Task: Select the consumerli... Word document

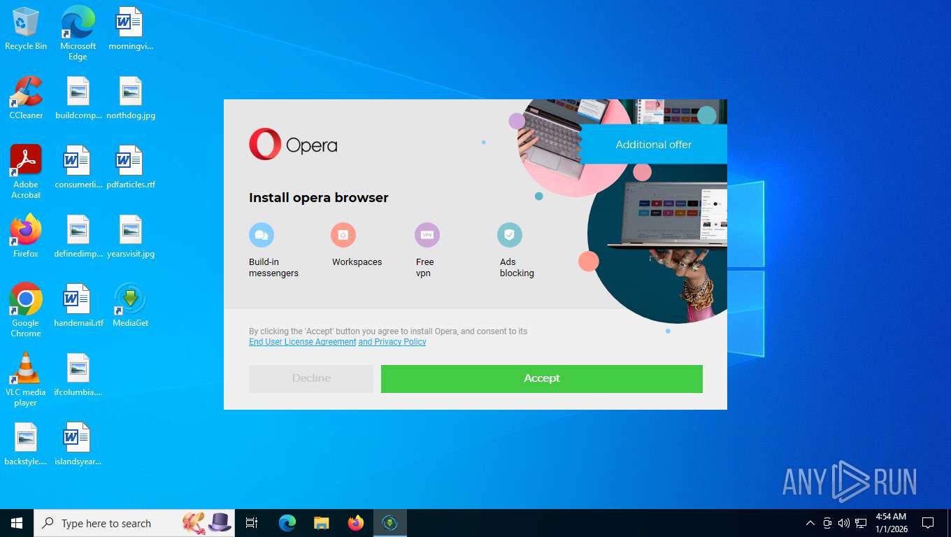Action: pyautogui.click(x=78, y=167)
